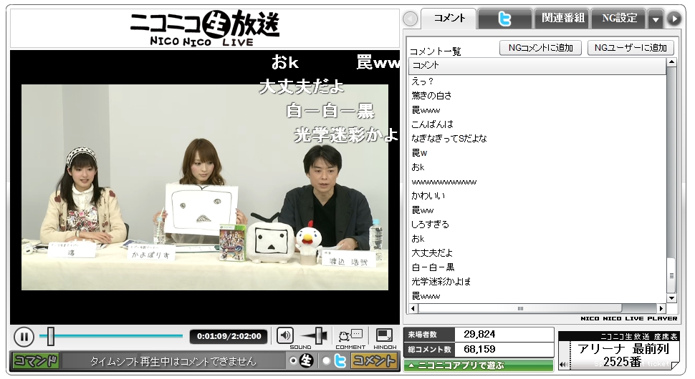
Task: Open the コマンド command panel
Action: pos(34,361)
